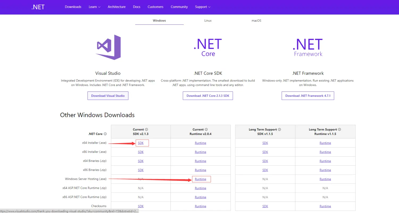This screenshot has height=213, width=399.
Task: Click the 'Visual Studio' heading text
Action: (108, 73)
